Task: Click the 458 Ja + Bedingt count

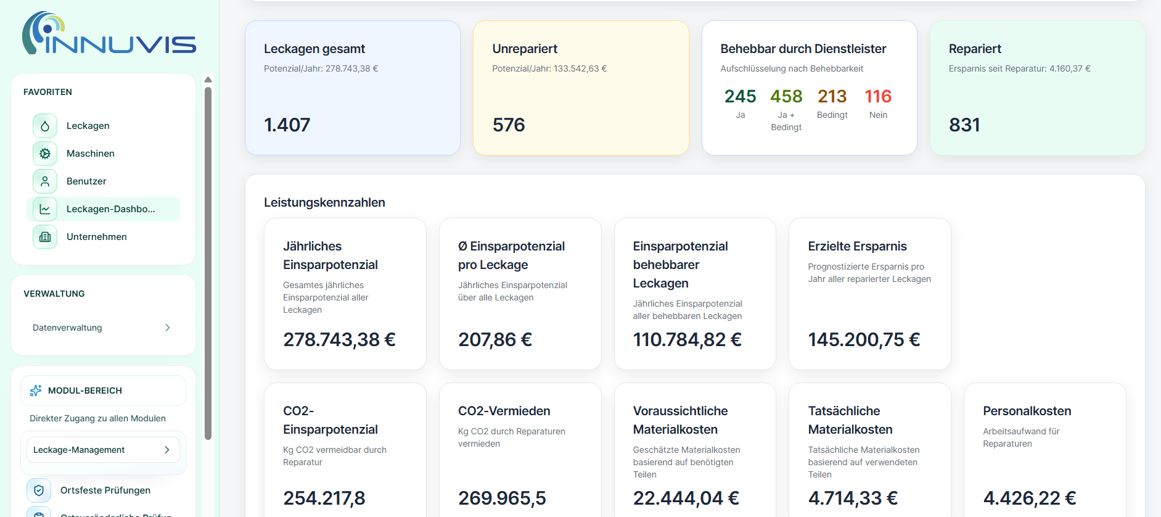Action: point(786,96)
